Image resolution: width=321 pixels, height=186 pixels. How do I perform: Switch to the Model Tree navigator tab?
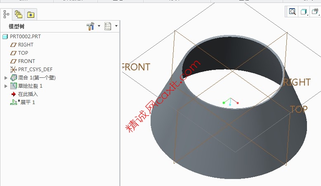6,14
